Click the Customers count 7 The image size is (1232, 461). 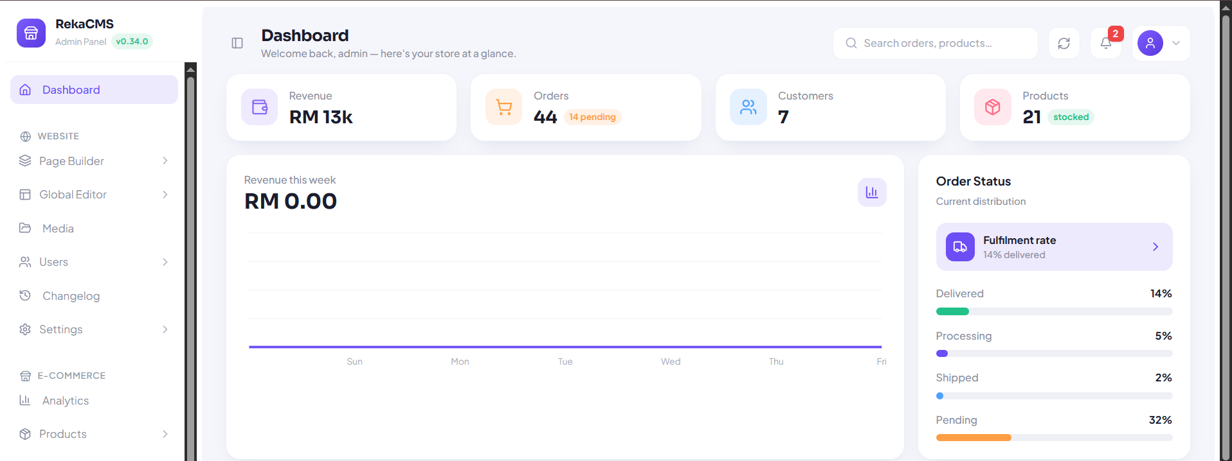[x=783, y=117]
